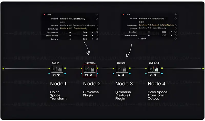Click the green RGB input triangle of Texture node
The height and width of the screenshot is (121, 205).
coord(114,68)
